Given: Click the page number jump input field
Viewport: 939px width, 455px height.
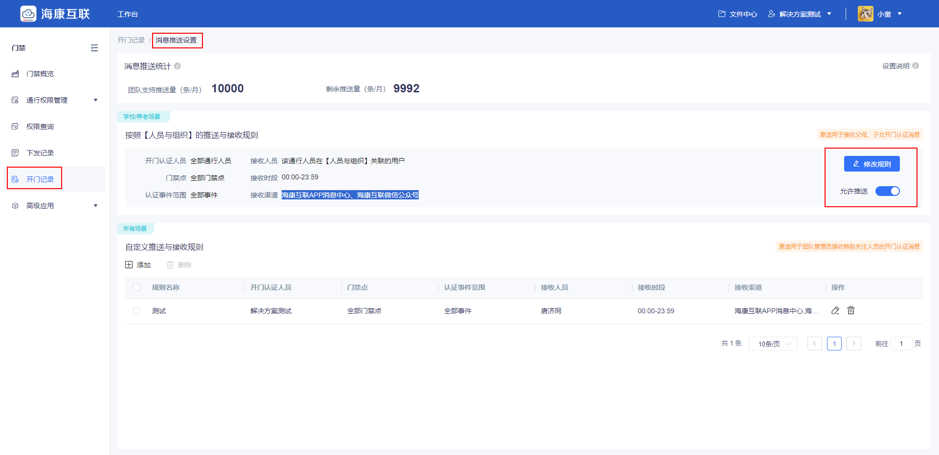Looking at the screenshot, I should point(901,344).
